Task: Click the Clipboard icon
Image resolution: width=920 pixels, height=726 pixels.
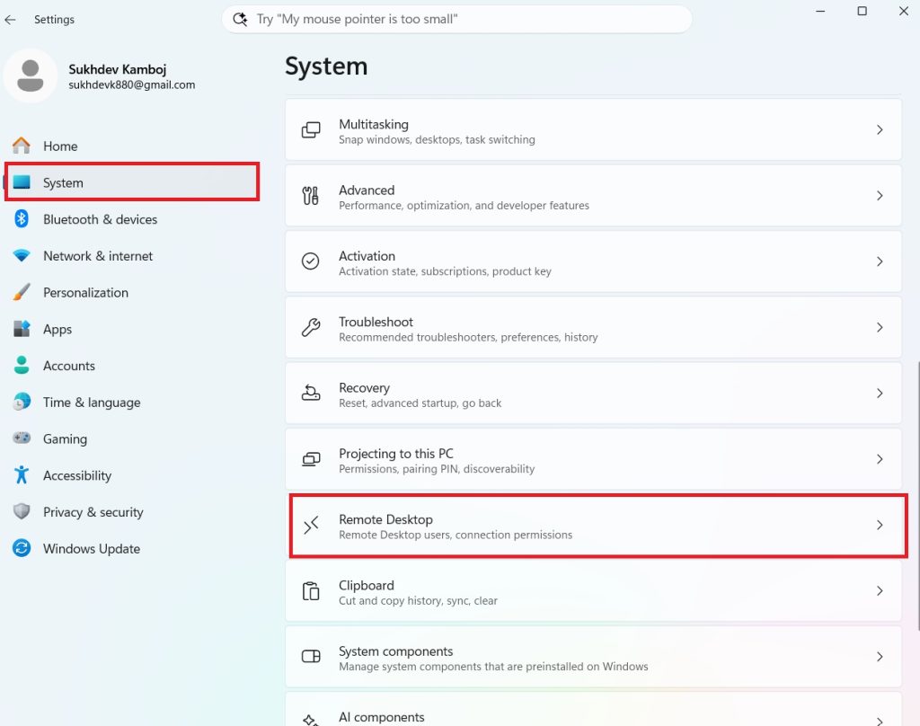Action: click(x=311, y=591)
